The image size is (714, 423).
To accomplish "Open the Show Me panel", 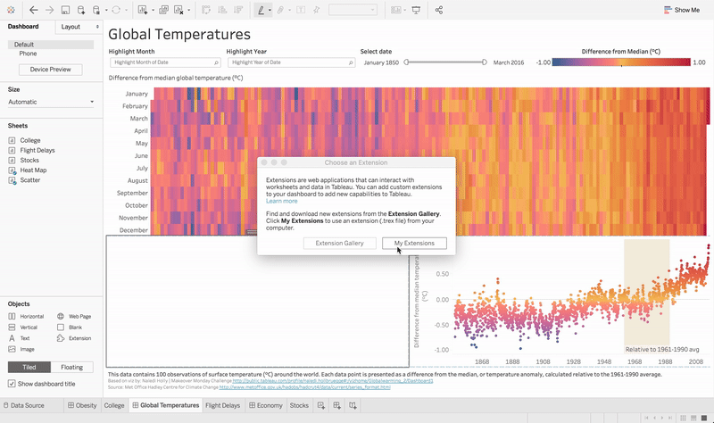I will [682, 10].
